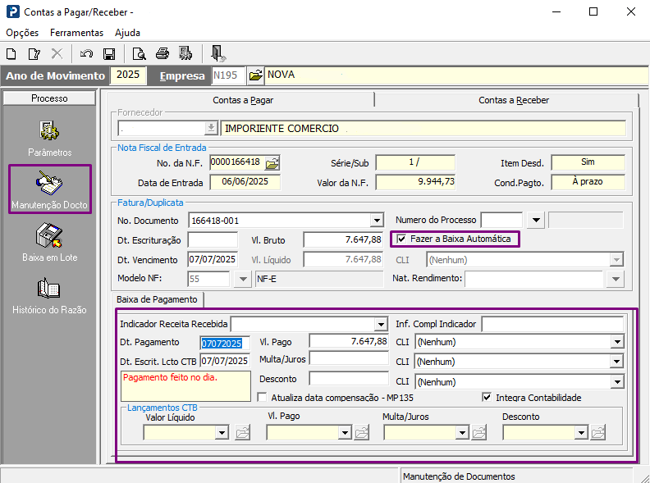Click the Multa/Juros input field
The width and height of the screenshot is (650, 483).
348,358
